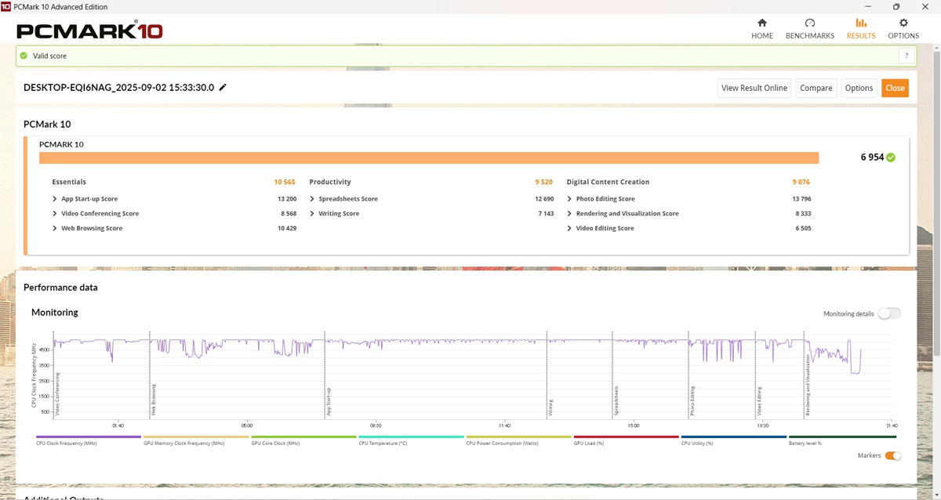
Task: Click the Compare button
Action: click(816, 88)
